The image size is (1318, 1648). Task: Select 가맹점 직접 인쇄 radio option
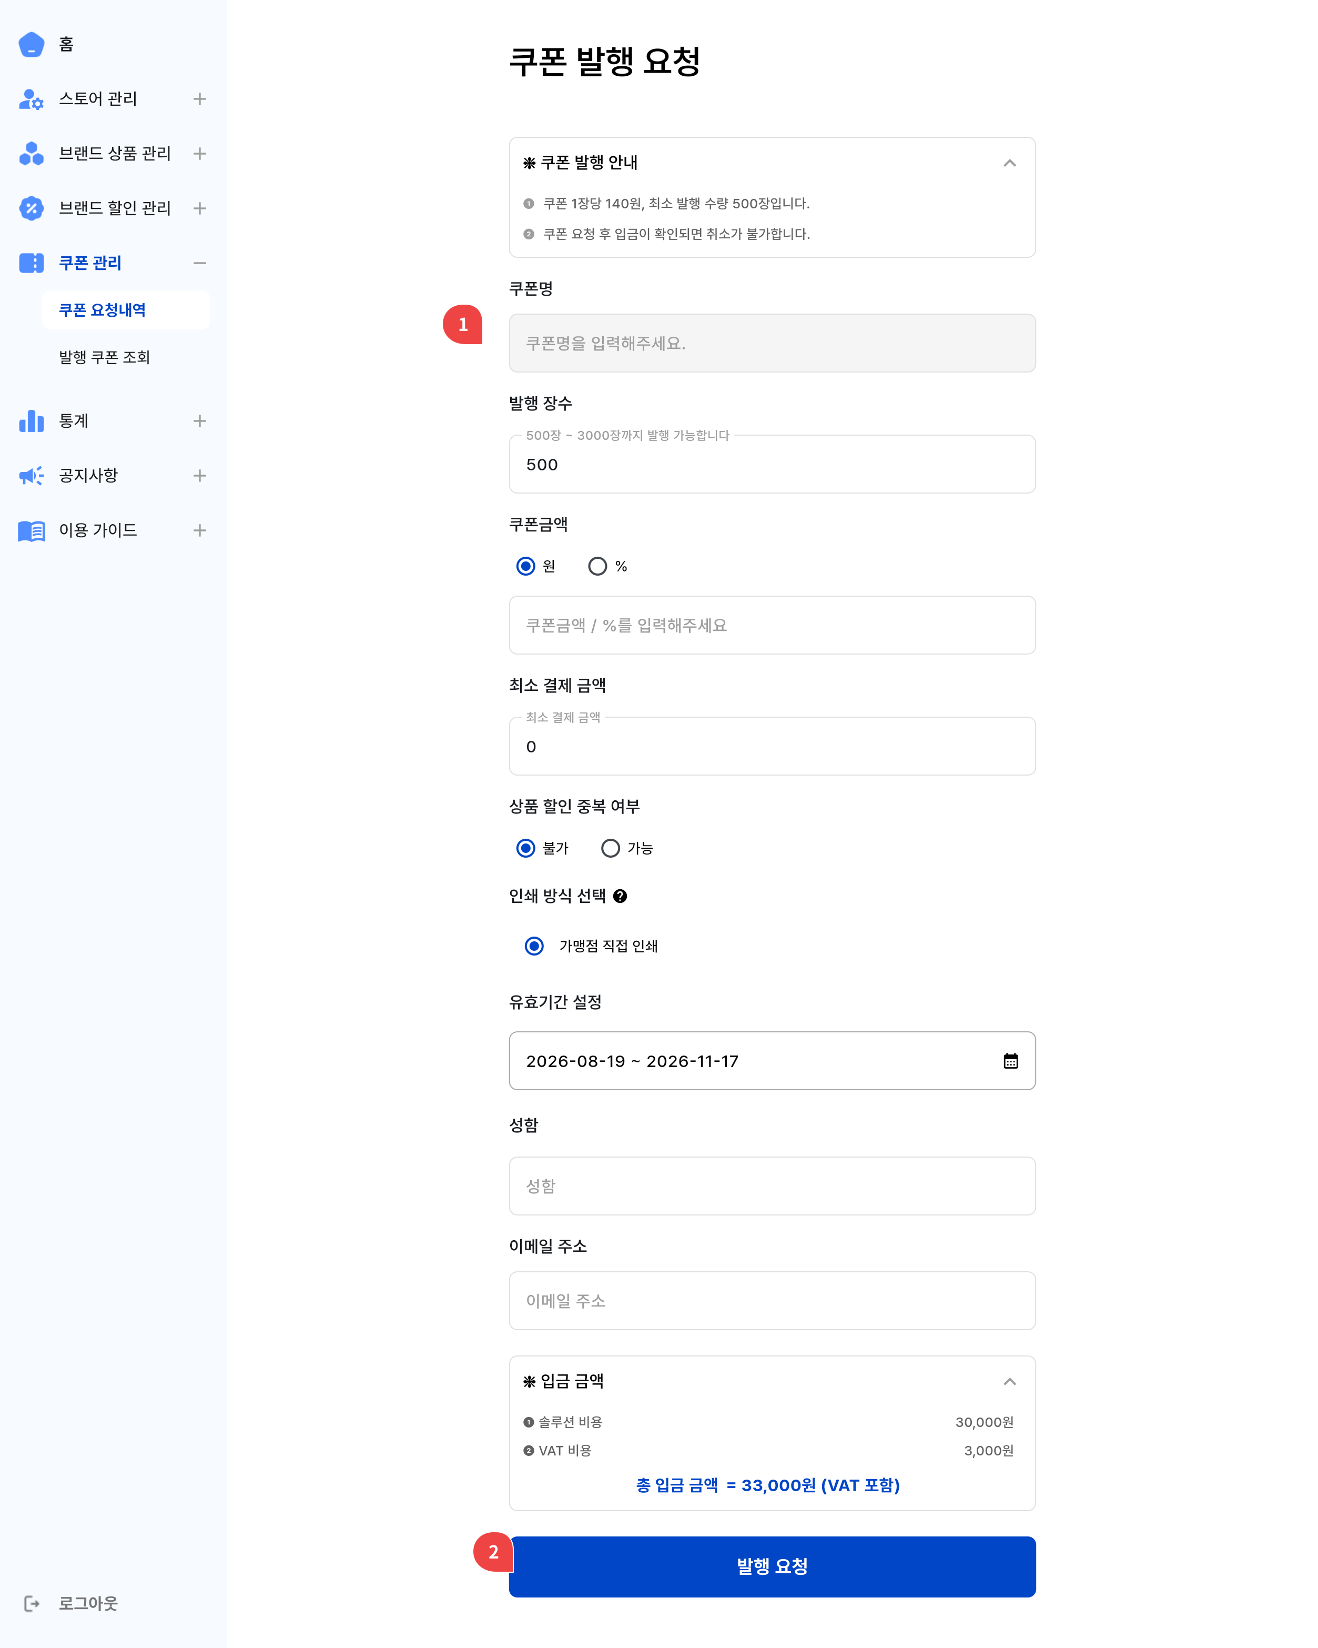coord(535,946)
